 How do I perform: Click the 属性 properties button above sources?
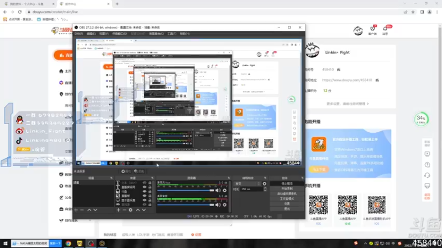click(126, 171)
